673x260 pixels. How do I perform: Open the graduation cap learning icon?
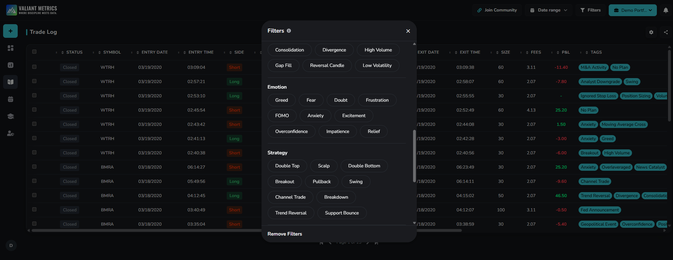coord(11,116)
